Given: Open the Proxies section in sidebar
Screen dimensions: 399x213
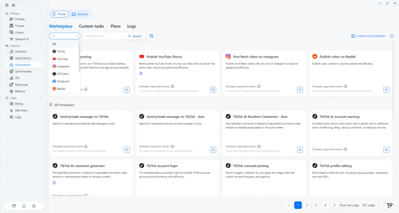Looking at the screenshot, I should point(19,26).
